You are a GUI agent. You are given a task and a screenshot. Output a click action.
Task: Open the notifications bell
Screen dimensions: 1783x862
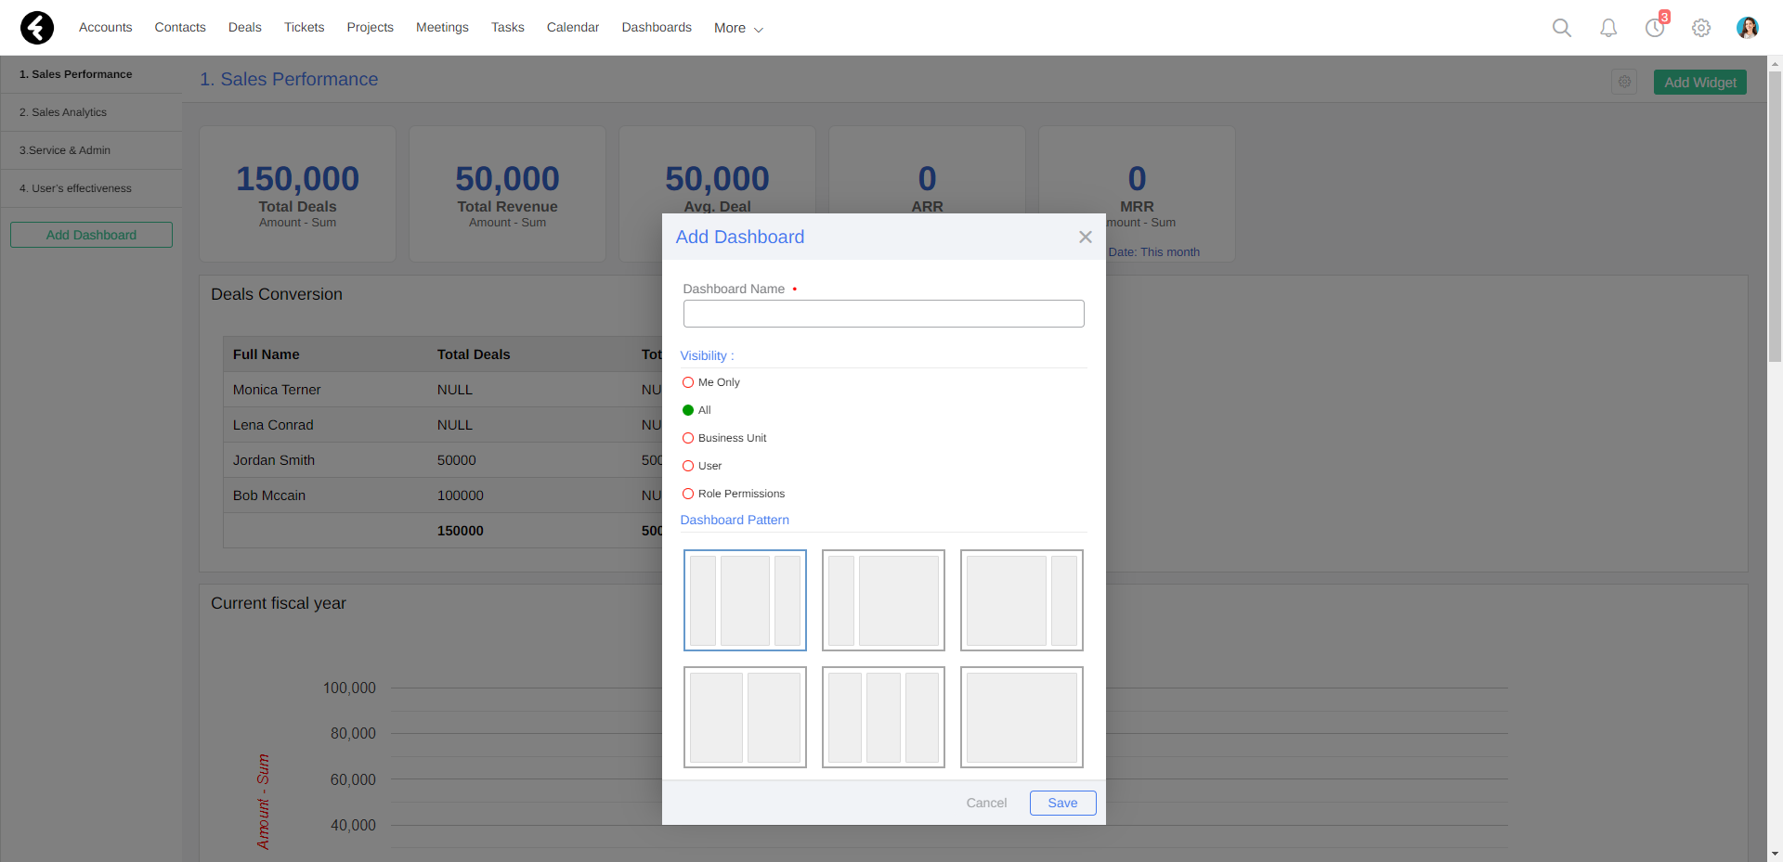pyautogui.click(x=1607, y=28)
